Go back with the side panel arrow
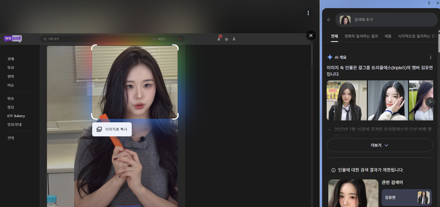 [329, 20]
